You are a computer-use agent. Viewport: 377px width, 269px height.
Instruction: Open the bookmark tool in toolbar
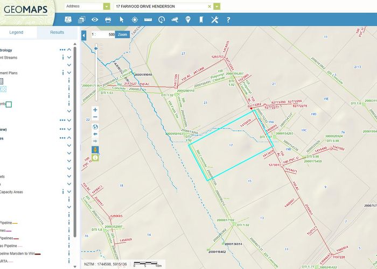click(201, 20)
